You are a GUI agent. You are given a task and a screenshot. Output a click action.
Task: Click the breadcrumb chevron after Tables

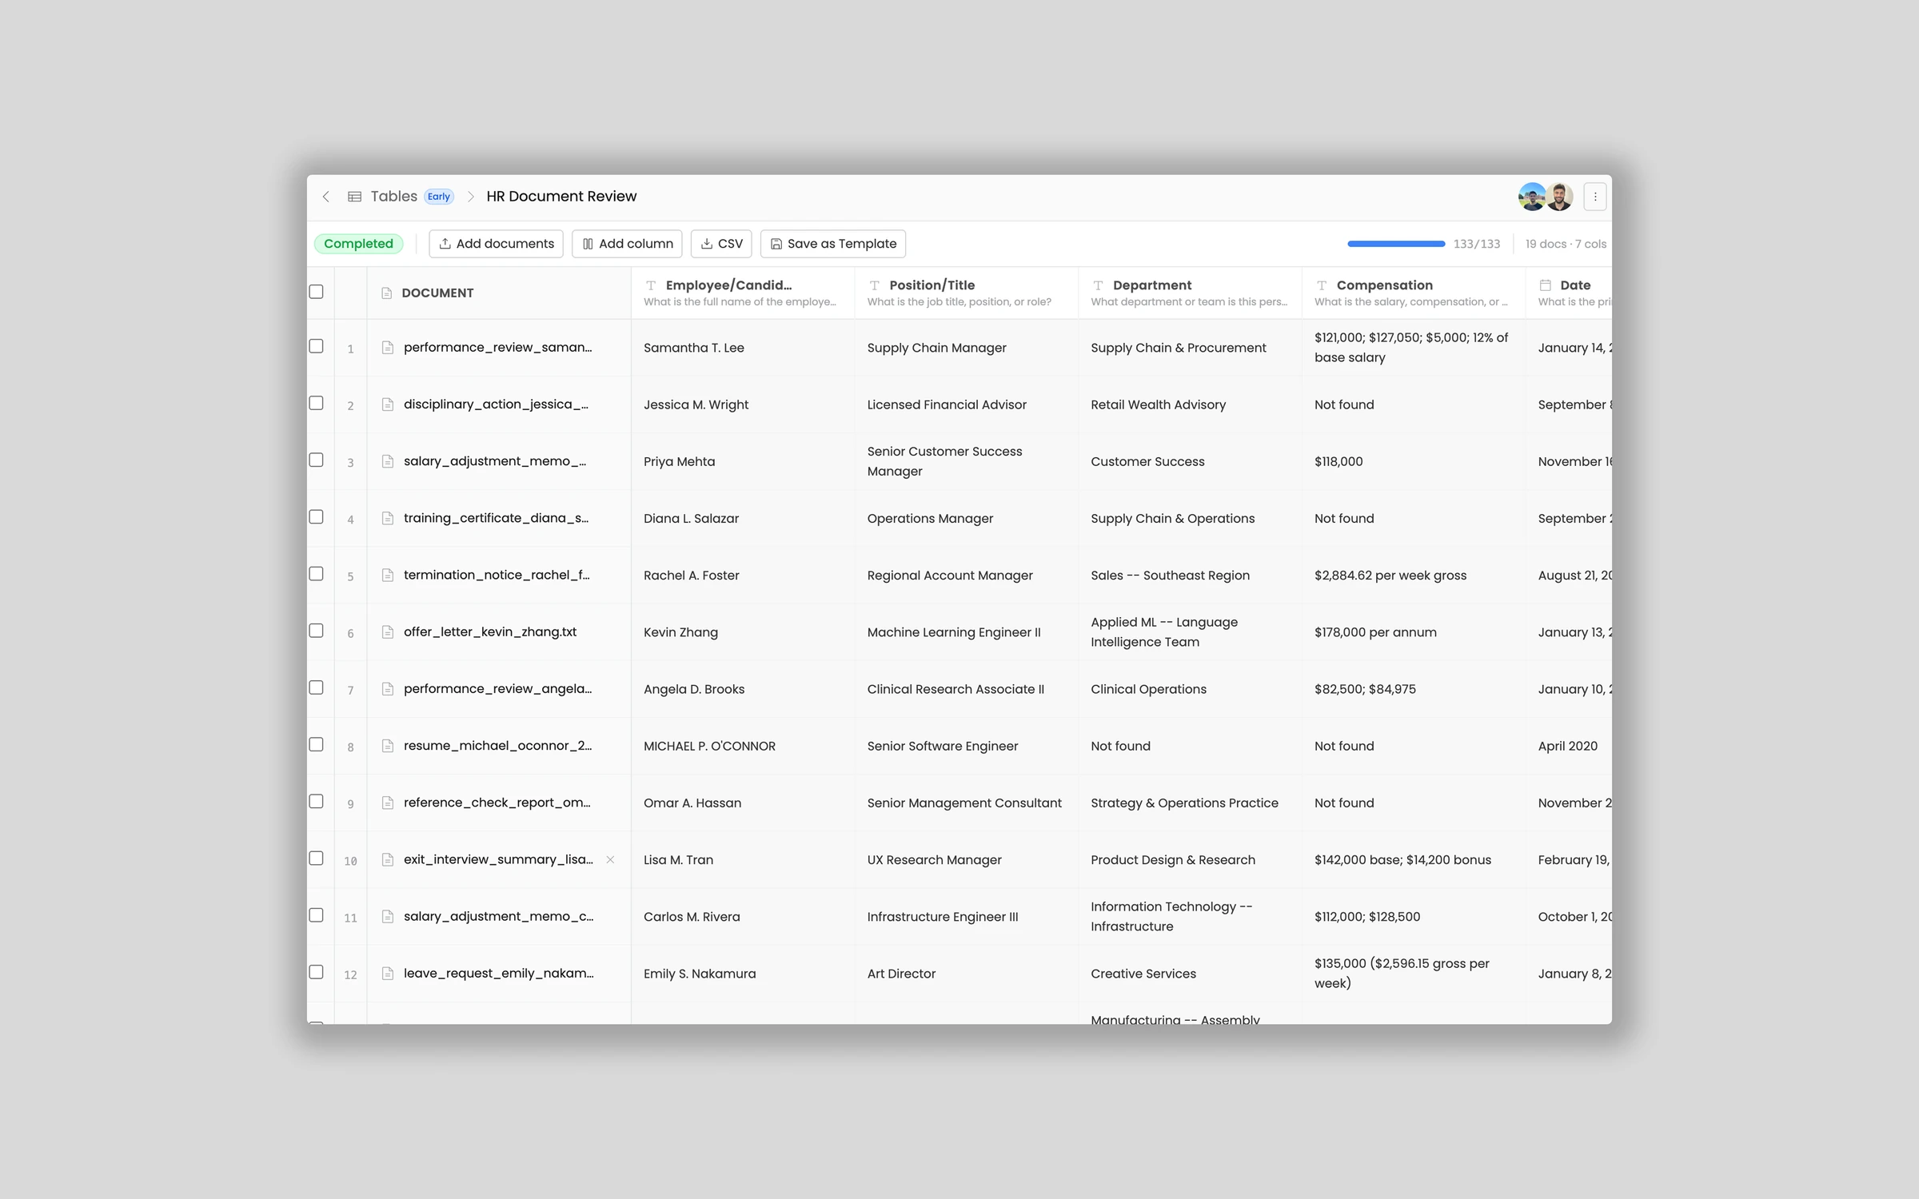(x=471, y=197)
